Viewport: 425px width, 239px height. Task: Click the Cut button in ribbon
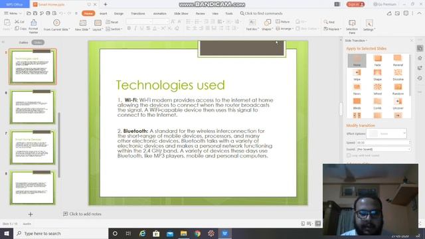19,22
